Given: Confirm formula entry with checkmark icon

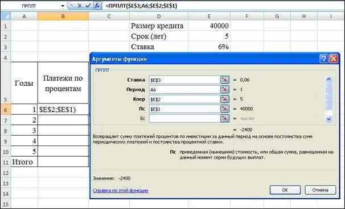Looking at the screenshot, I should pos(88,6).
